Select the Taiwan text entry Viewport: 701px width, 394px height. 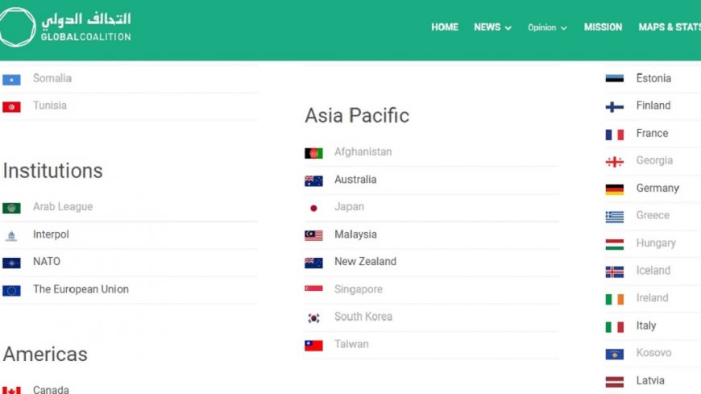tap(351, 344)
